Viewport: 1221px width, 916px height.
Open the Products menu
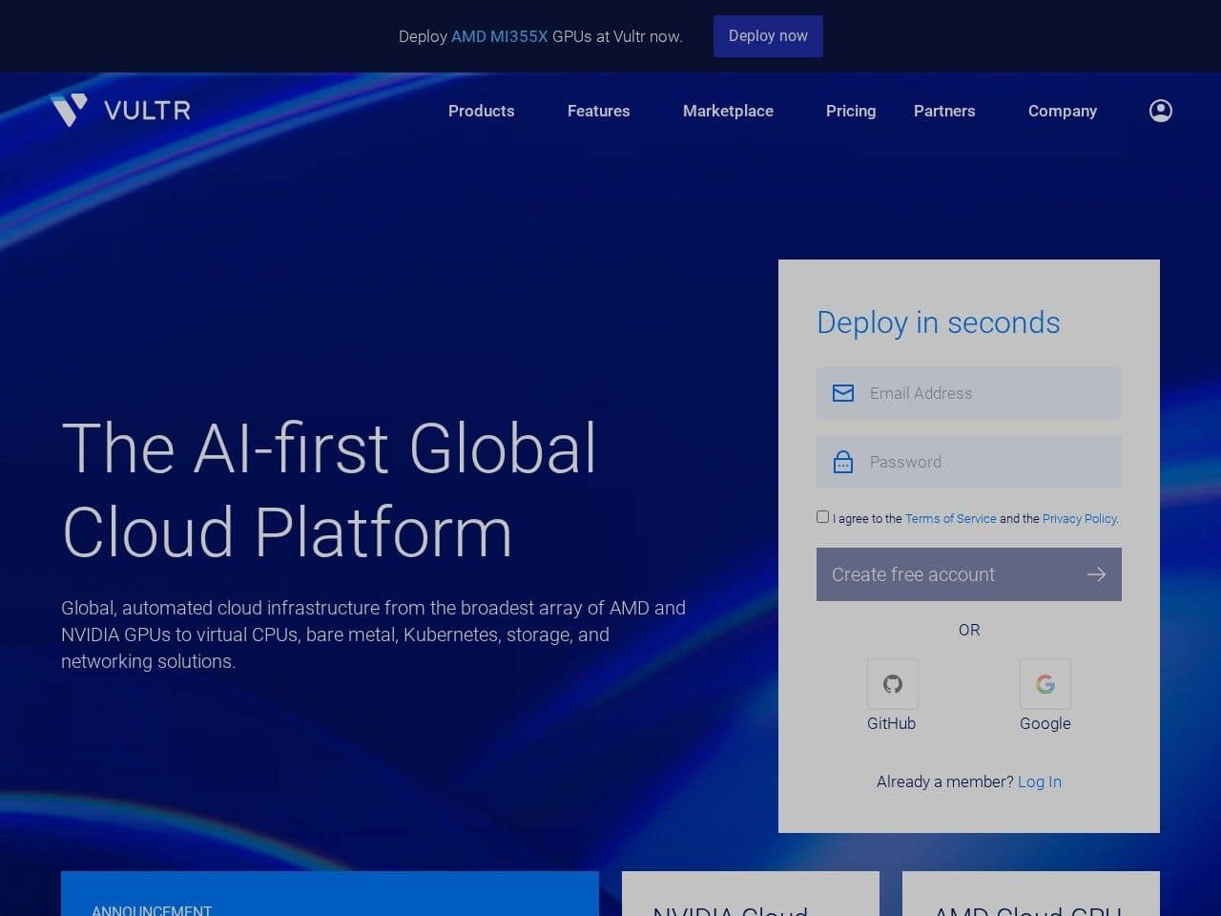tap(481, 111)
